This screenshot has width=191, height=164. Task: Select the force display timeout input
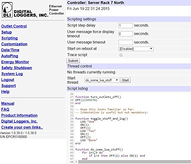(x=126, y=34)
